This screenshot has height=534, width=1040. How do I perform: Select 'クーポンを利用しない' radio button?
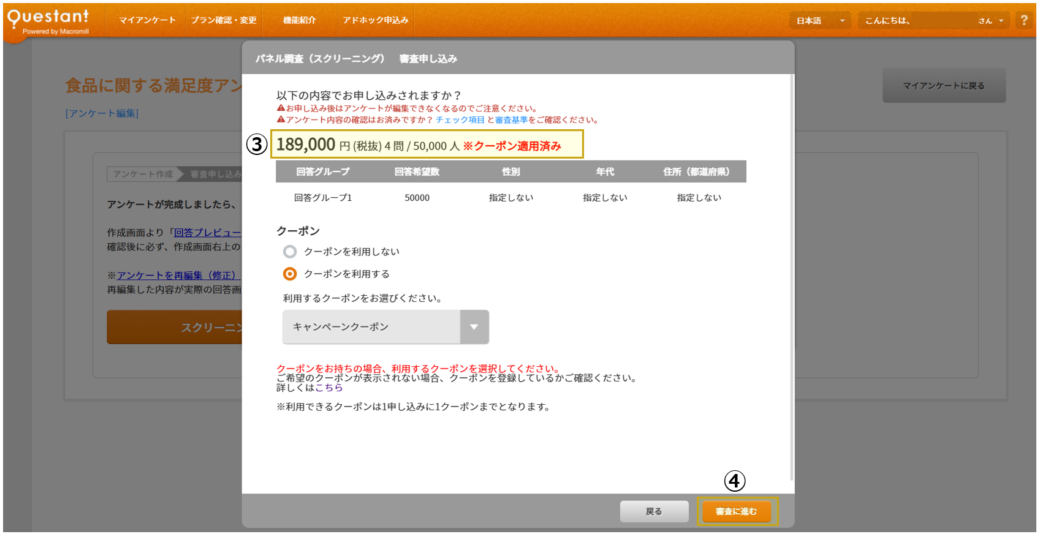click(x=290, y=252)
